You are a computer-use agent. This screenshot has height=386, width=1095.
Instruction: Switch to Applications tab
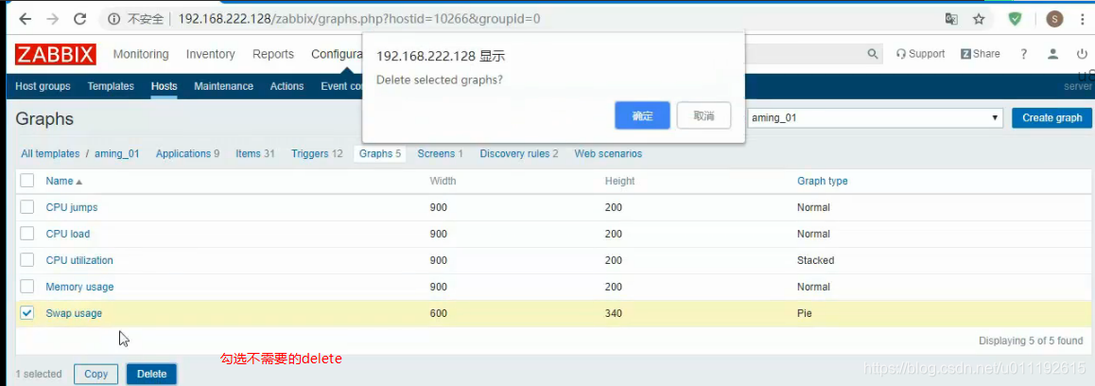coord(182,154)
